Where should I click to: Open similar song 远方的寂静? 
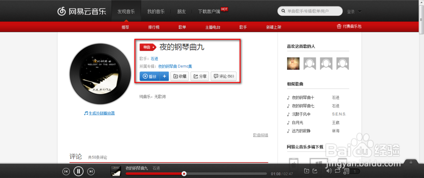301,131
